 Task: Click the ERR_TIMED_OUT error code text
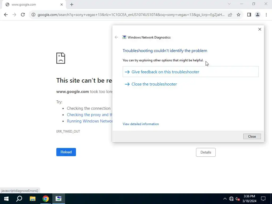click(x=68, y=131)
